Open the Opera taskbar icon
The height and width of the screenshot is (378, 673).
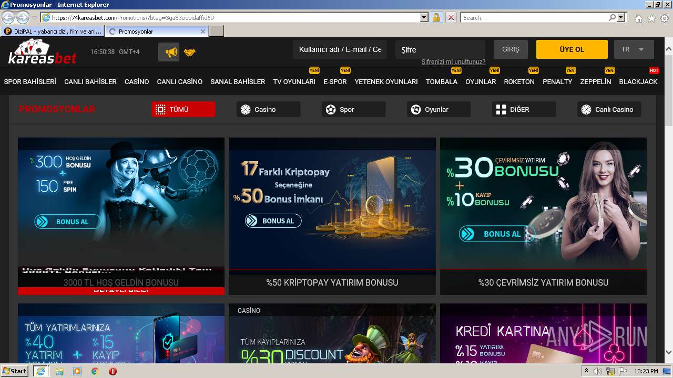click(113, 371)
